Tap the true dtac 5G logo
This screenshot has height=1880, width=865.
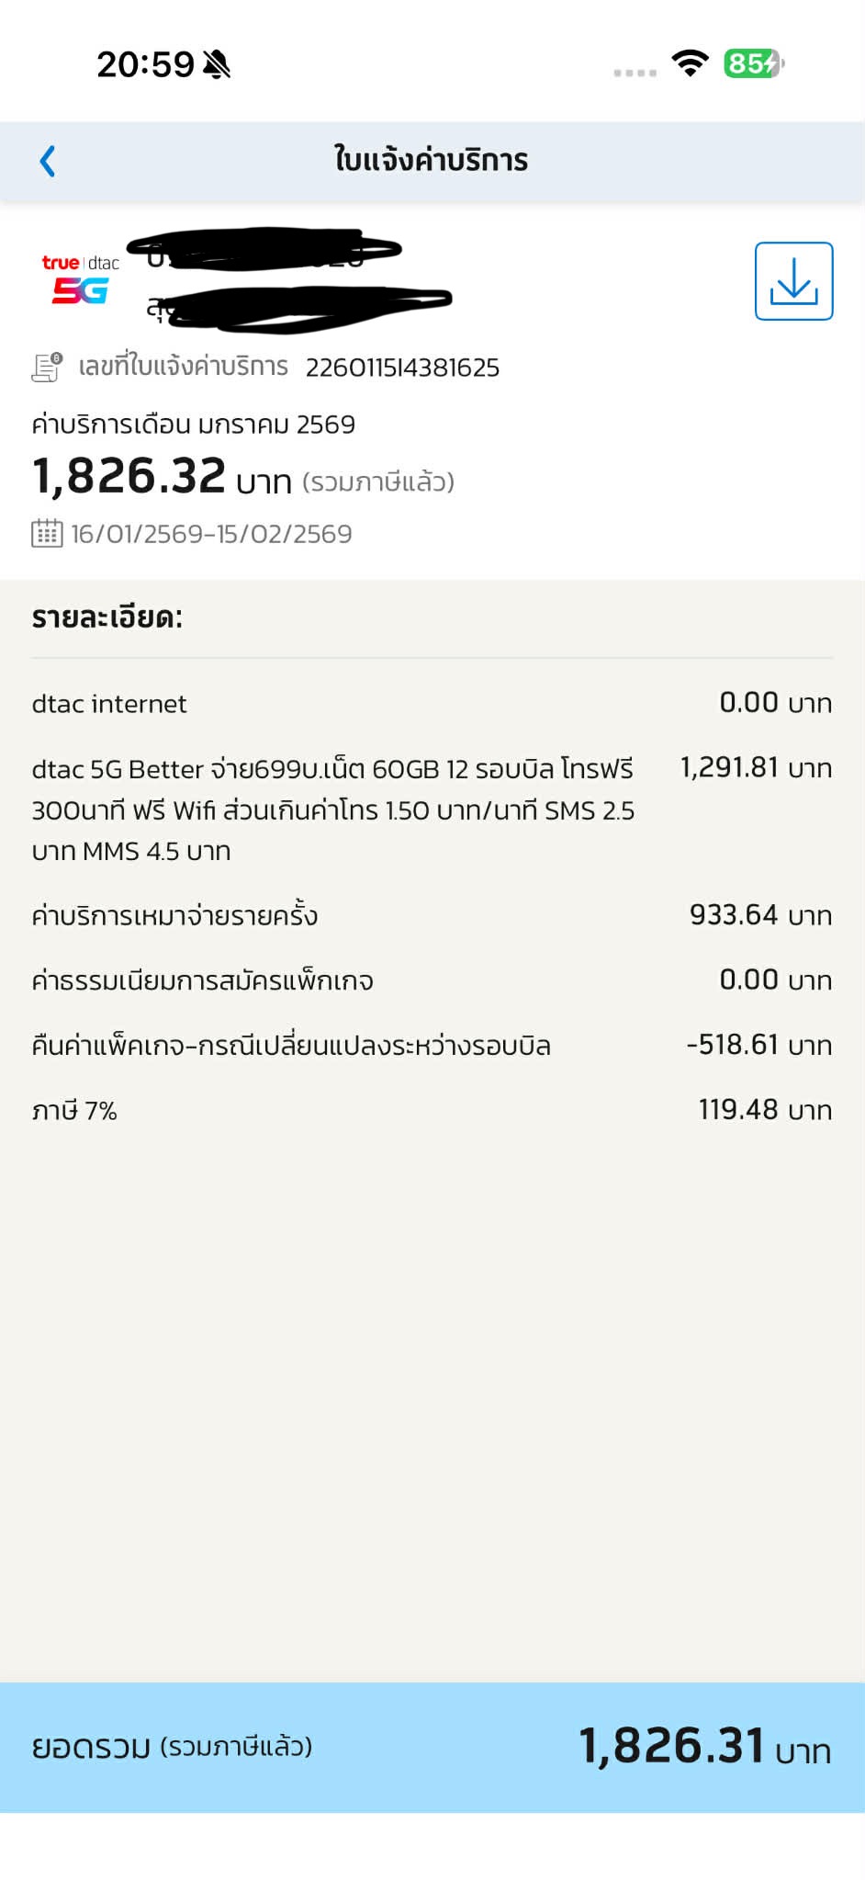coord(80,279)
